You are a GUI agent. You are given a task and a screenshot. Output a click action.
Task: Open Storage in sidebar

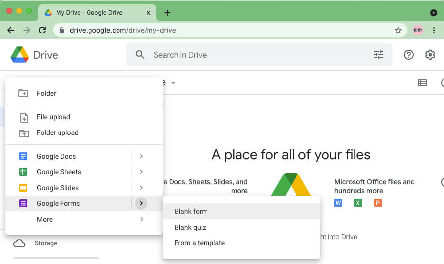coord(46,243)
